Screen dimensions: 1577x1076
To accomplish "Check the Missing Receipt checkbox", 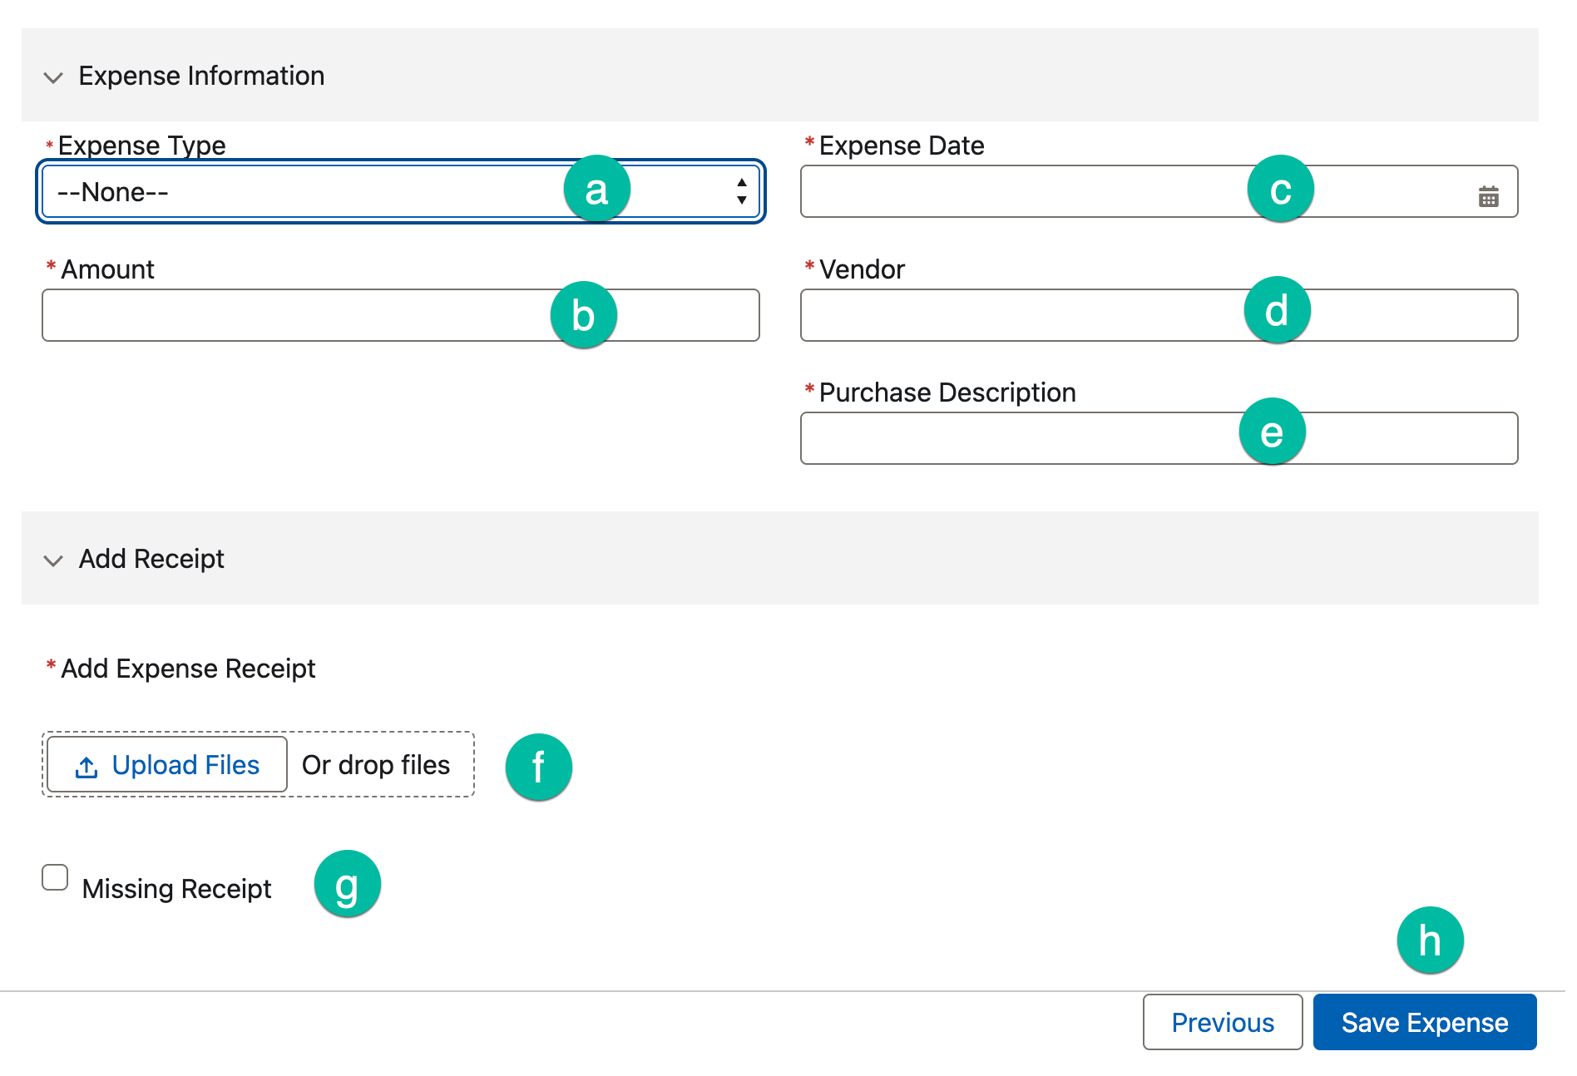I will pos(55,877).
